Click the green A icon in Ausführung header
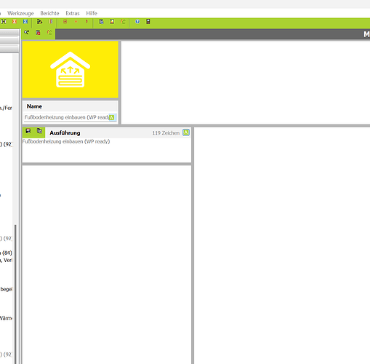 point(186,132)
